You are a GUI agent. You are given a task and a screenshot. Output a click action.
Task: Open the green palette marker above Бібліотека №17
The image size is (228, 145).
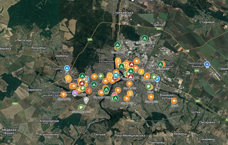[x=81, y=107]
